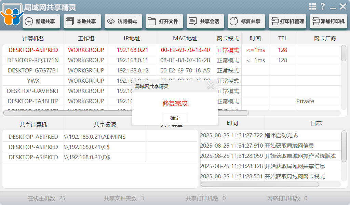Sort by the 计算机名 column header
The width and height of the screenshot is (350, 205).
click(x=33, y=39)
